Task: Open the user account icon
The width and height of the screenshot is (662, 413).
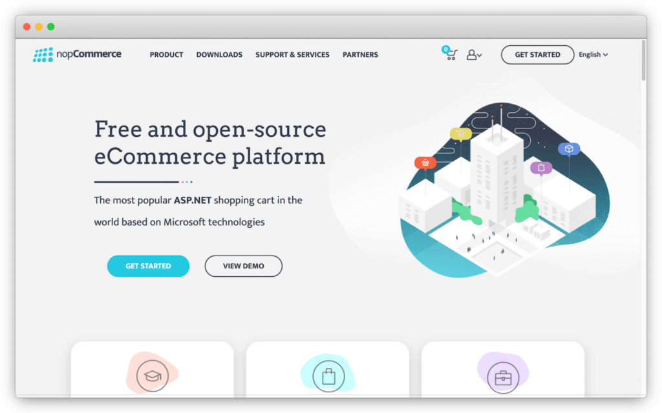Action: [471, 55]
